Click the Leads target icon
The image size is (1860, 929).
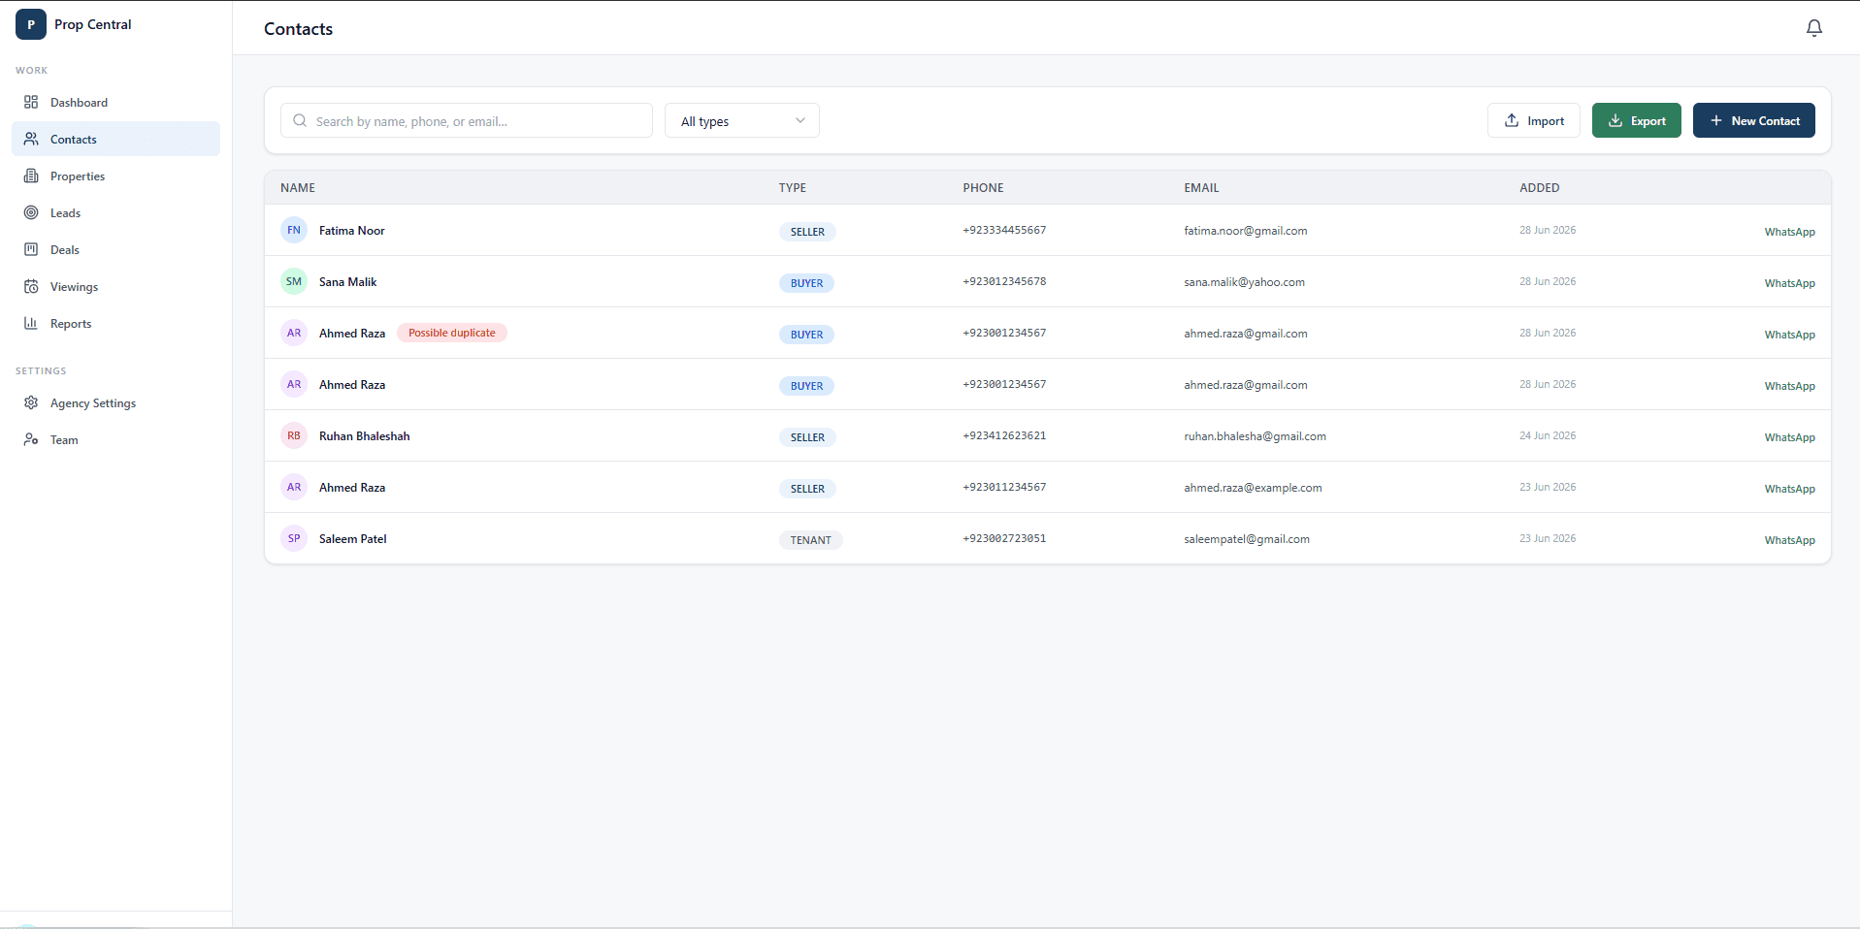click(31, 212)
